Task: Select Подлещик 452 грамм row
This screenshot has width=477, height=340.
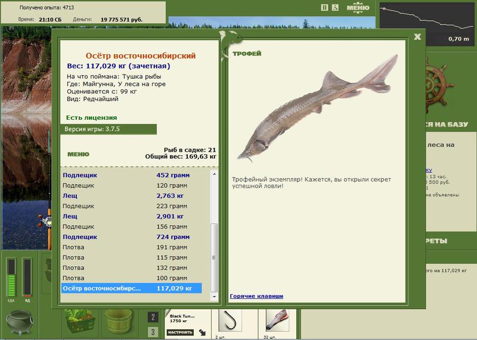Action: coord(131,175)
